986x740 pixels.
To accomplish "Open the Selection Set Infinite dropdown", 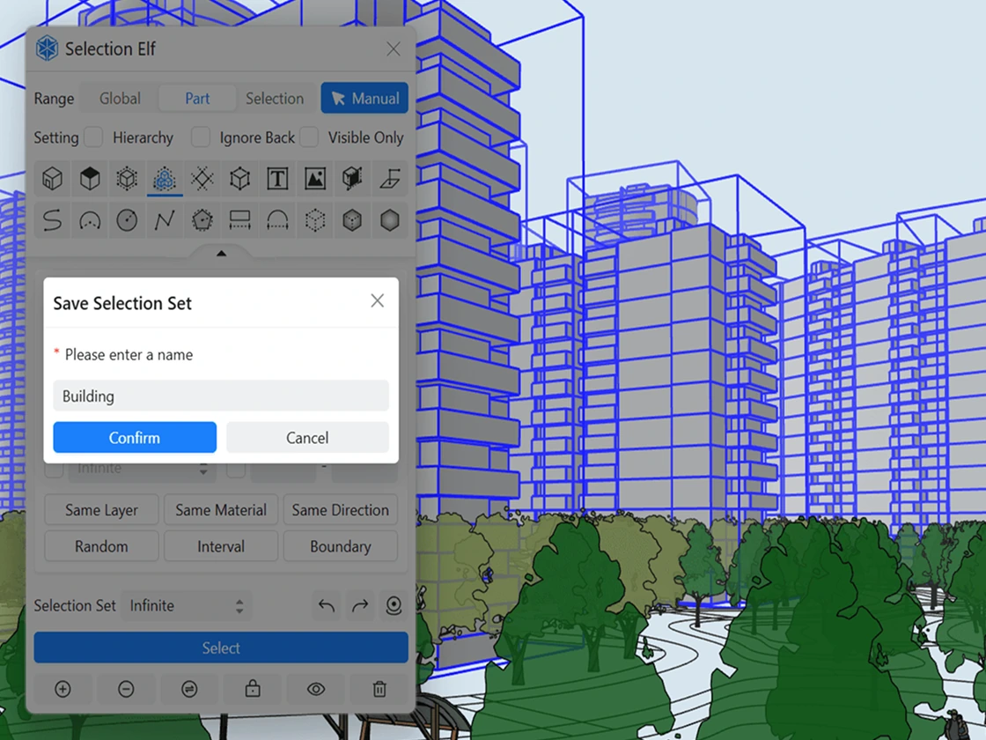I will [x=186, y=606].
